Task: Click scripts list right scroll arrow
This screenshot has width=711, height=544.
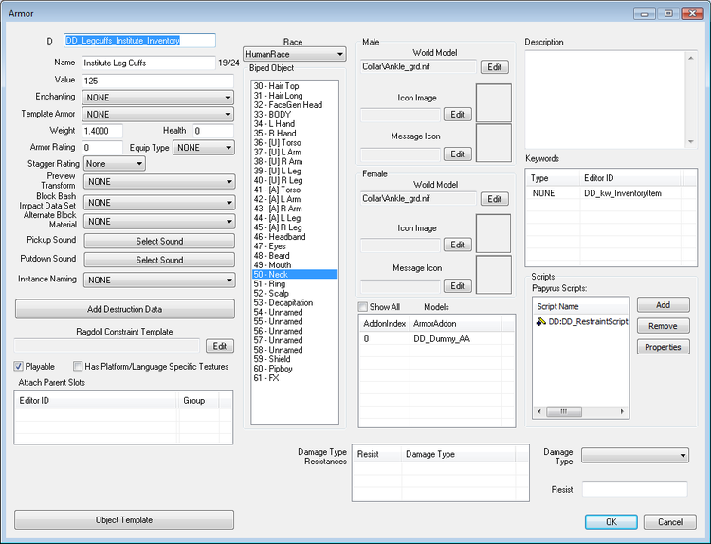Action: 622,411
